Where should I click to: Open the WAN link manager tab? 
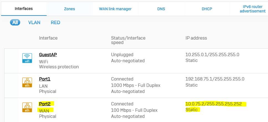pyautogui.click(x=115, y=9)
